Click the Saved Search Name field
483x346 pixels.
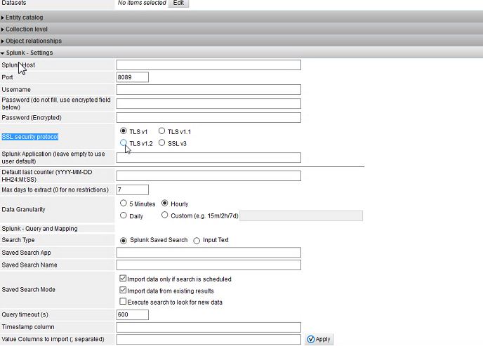click(209, 265)
